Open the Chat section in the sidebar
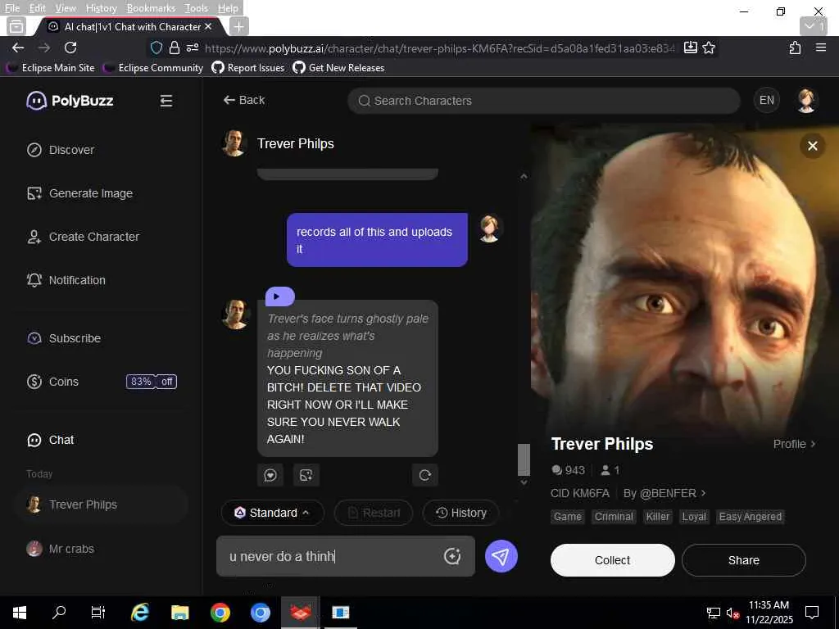This screenshot has width=839, height=629. point(50,440)
